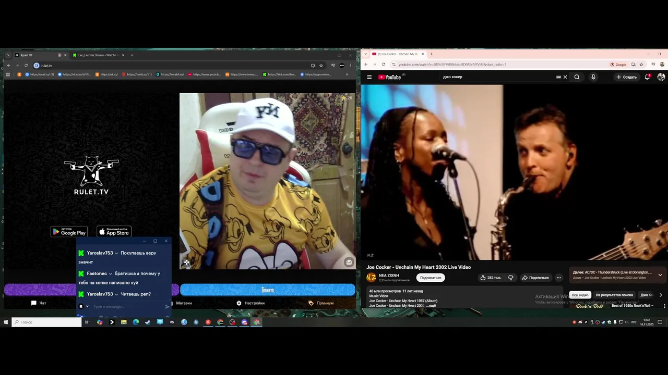Click the move icon at webcam bottom-left
The image size is (668, 375).
(186, 262)
